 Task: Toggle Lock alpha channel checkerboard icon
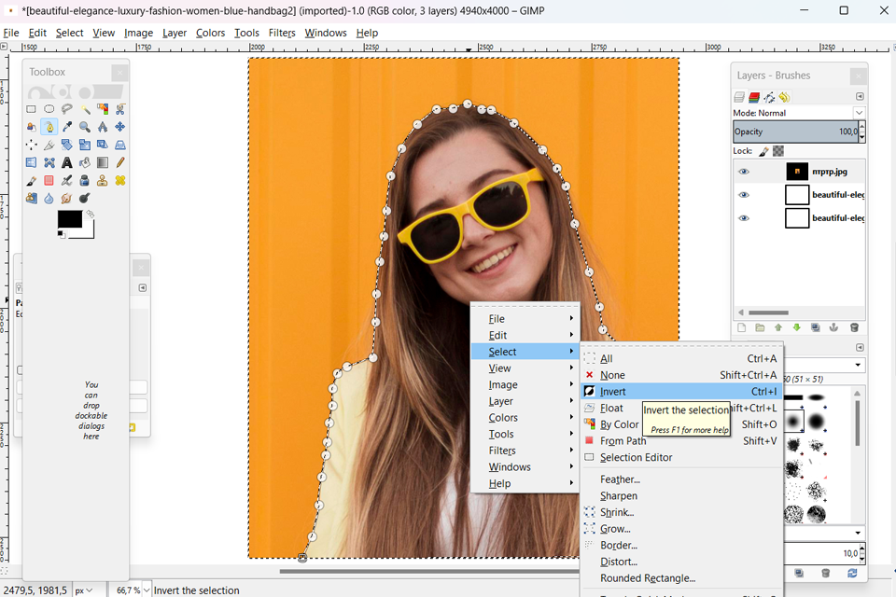[777, 151]
